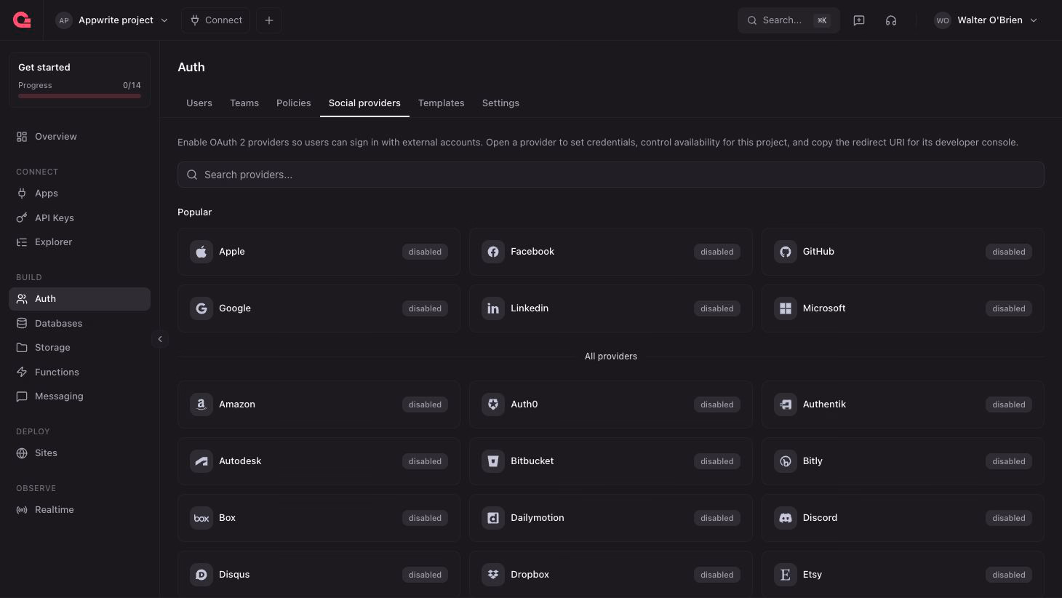Switch to the Policies tab
This screenshot has height=598, width=1062.
click(294, 103)
